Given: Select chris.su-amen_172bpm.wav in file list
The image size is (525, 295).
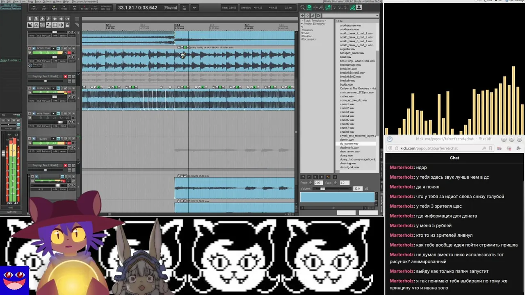Looking at the screenshot, I should [356, 93].
